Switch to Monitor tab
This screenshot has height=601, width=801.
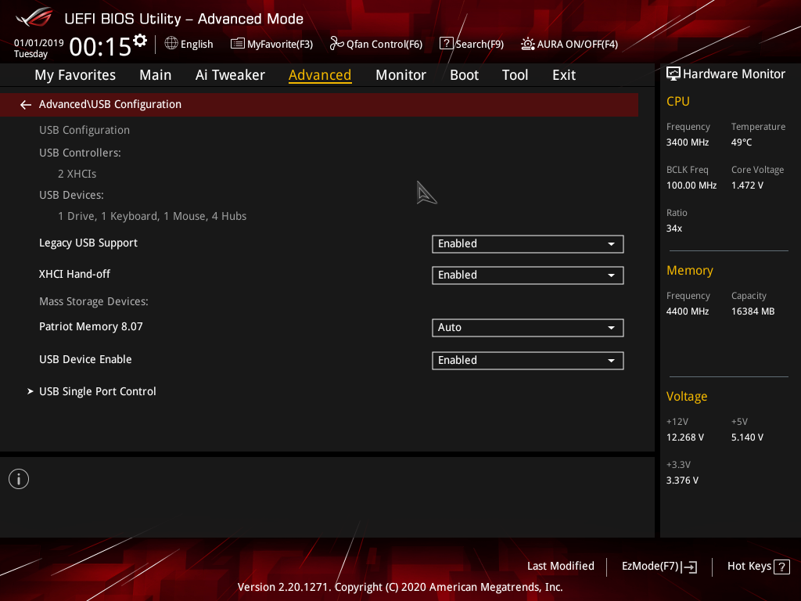click(400, 75)
